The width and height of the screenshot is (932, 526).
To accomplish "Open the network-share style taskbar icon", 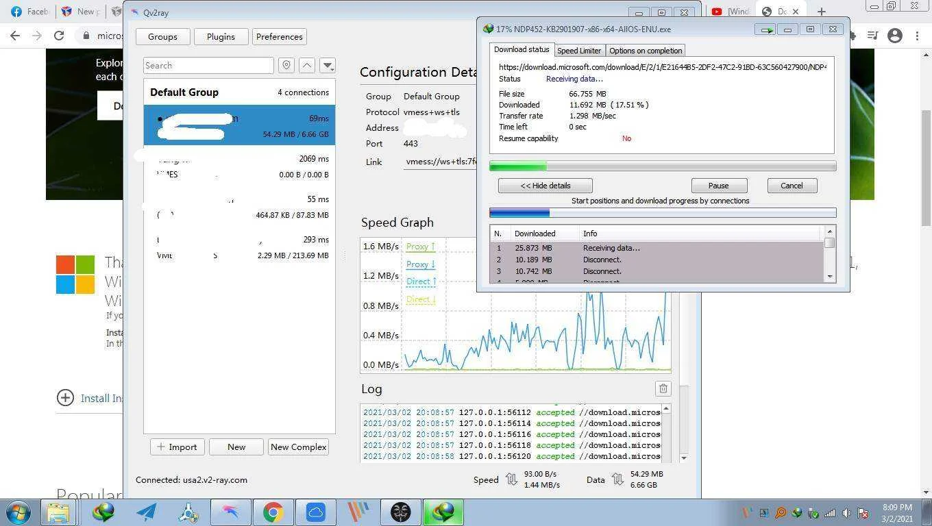I will tap(188, 512).
